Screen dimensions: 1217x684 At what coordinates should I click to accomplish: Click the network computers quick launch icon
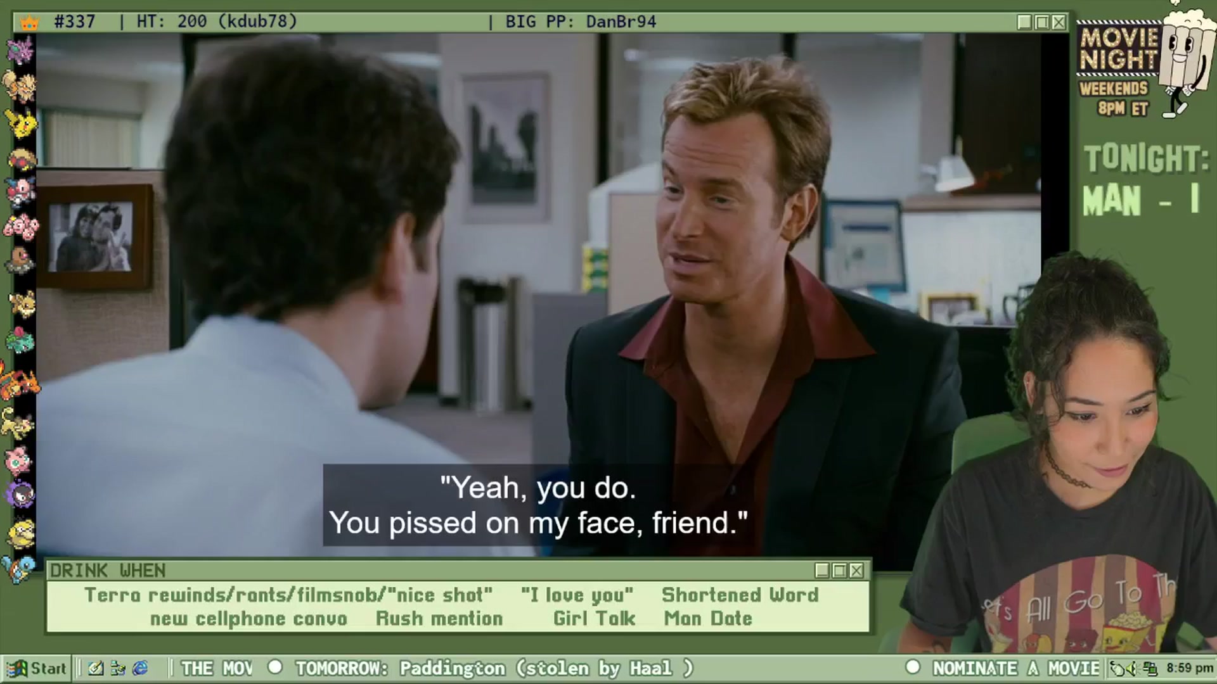[x=118, y=668]
